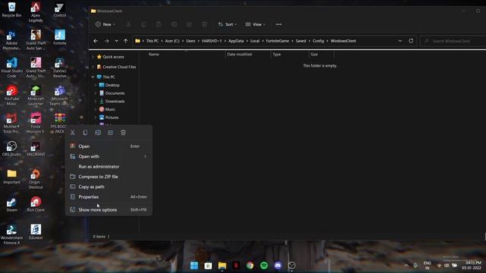Expand the Open with submenu
Viewport: 486px width, 273px height.
(109, 156)
